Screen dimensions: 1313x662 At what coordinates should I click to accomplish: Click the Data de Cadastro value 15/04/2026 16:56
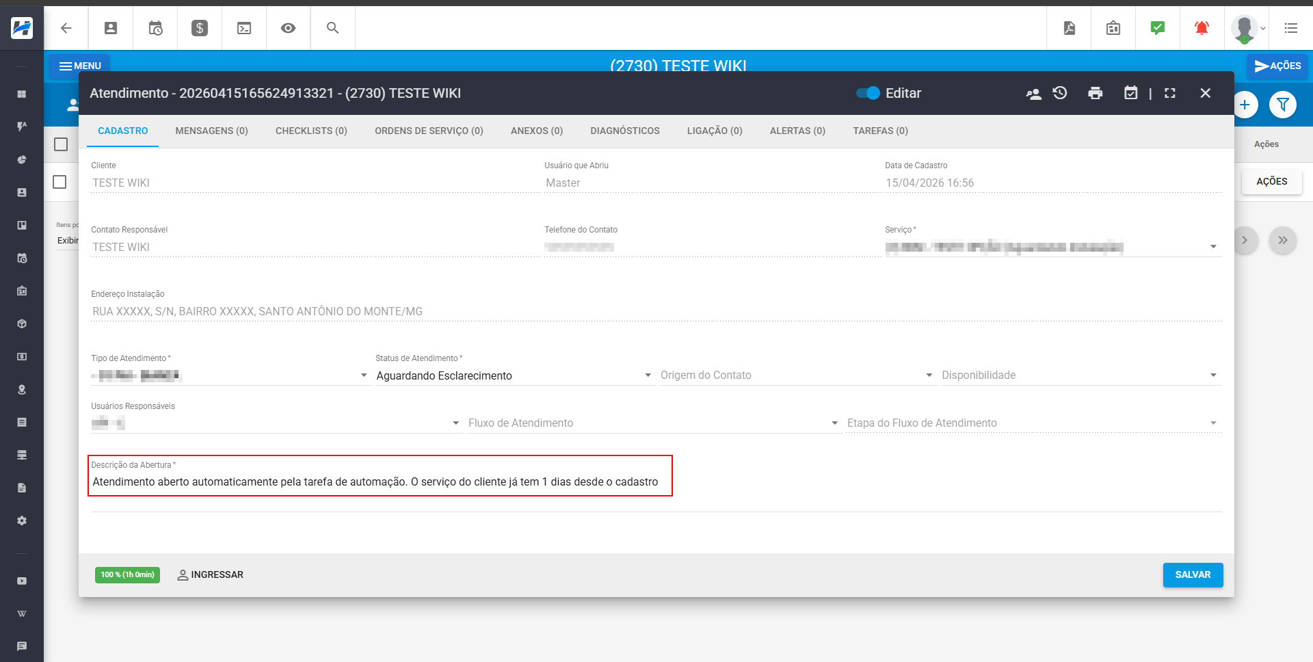click(929, 183)
